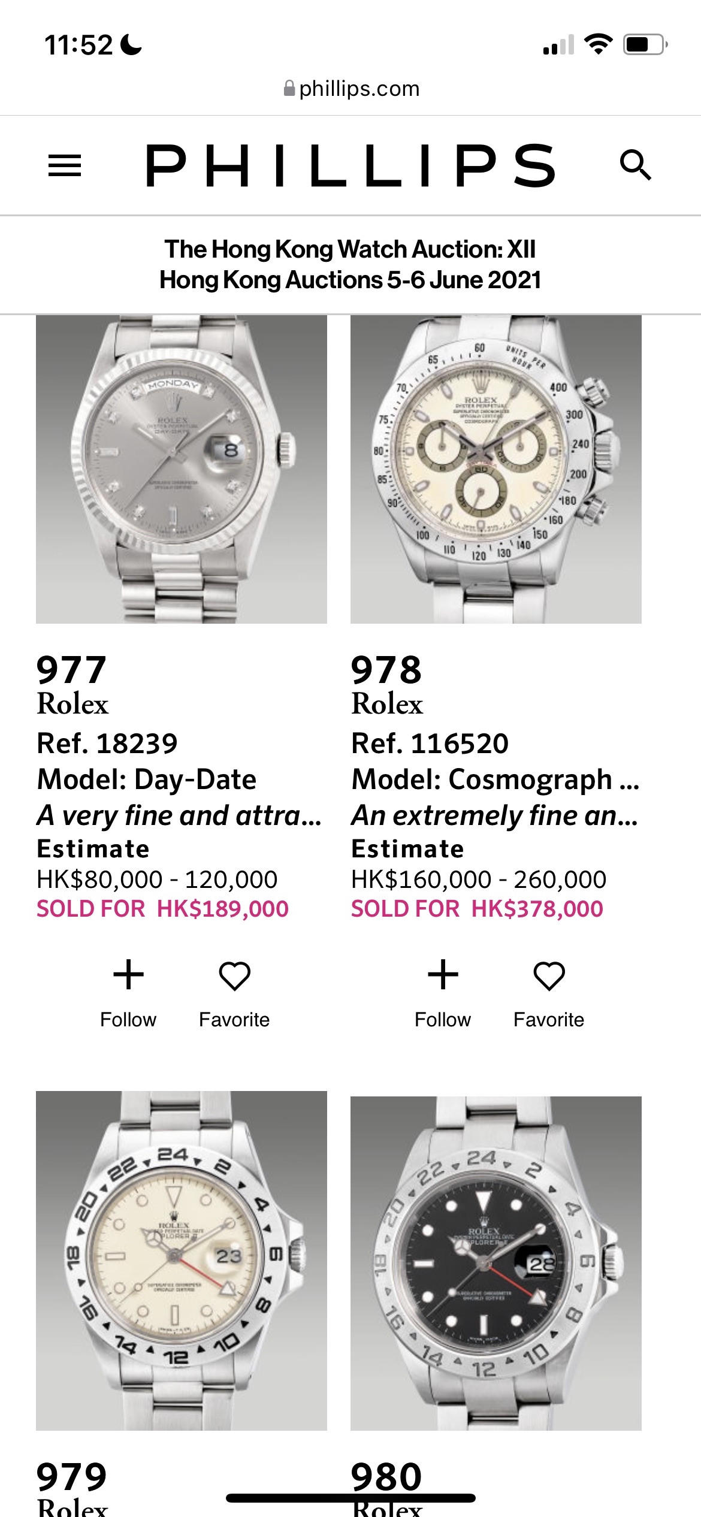Click the plus Follow icon for lot 977
Image resolution: width=701 pixels, height=1517 pixels.
click(x=128, y=975)
